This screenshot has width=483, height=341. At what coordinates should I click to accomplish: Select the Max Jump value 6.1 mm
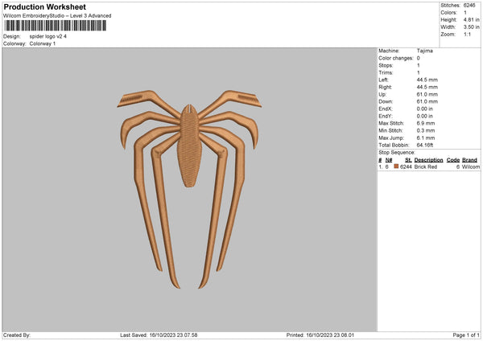(x=426, y=138)
